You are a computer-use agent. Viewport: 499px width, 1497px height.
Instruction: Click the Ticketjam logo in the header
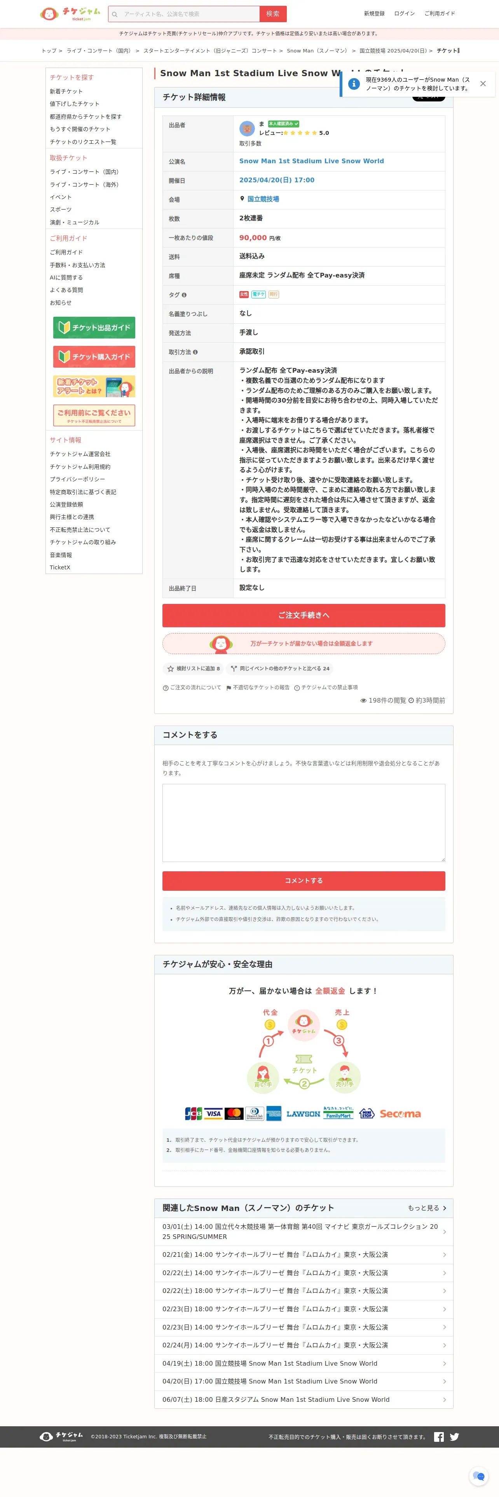point(70,13)
